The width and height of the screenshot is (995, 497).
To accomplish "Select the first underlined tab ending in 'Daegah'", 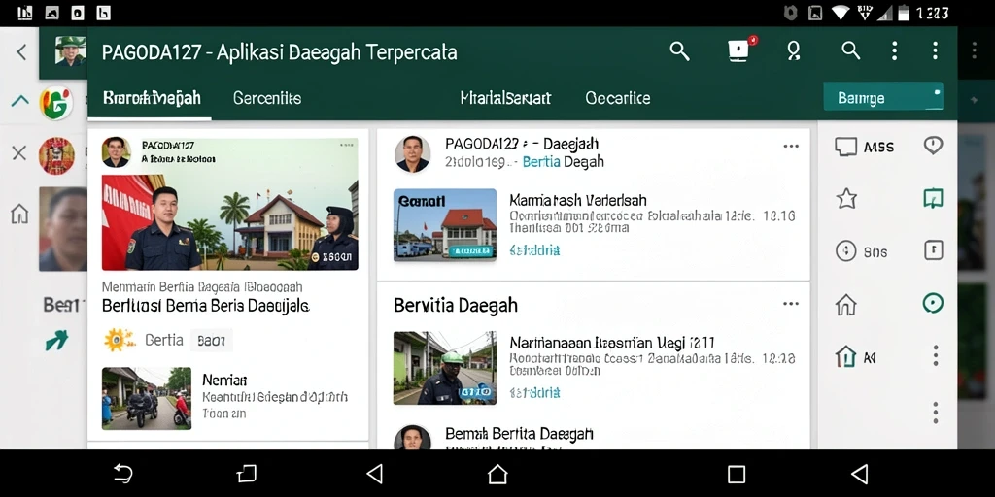I will click(x=152, y=98).
